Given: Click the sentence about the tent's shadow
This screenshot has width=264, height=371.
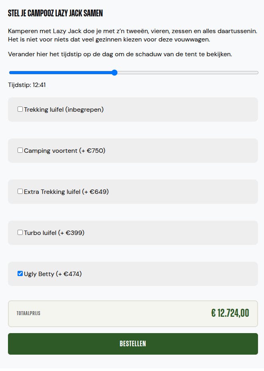Looking at the screenshot, I should pos(120,54).
